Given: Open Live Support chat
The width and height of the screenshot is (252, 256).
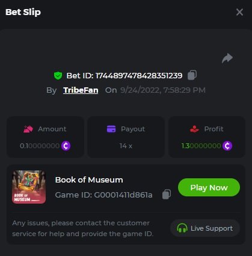Looking at the screenshot, I should pos(205,228).
